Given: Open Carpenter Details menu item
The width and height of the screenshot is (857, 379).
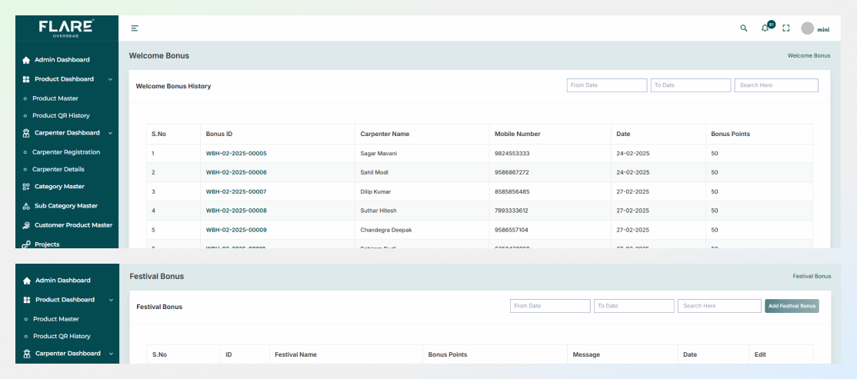Looking at the screenshot, I should (x=58, y=169).
